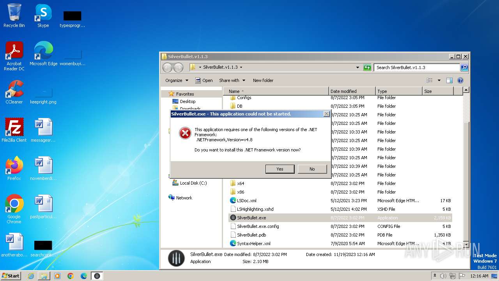
Task: Select Favorites in navigation pane
Action: [185, 94]
